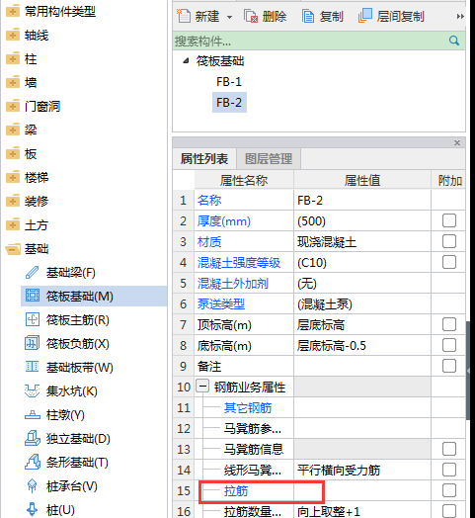Image resolution: width=475 pixels, height=518 pixels.
Task: Switch to the 图层管理 tab
Action: click(269, 159)
